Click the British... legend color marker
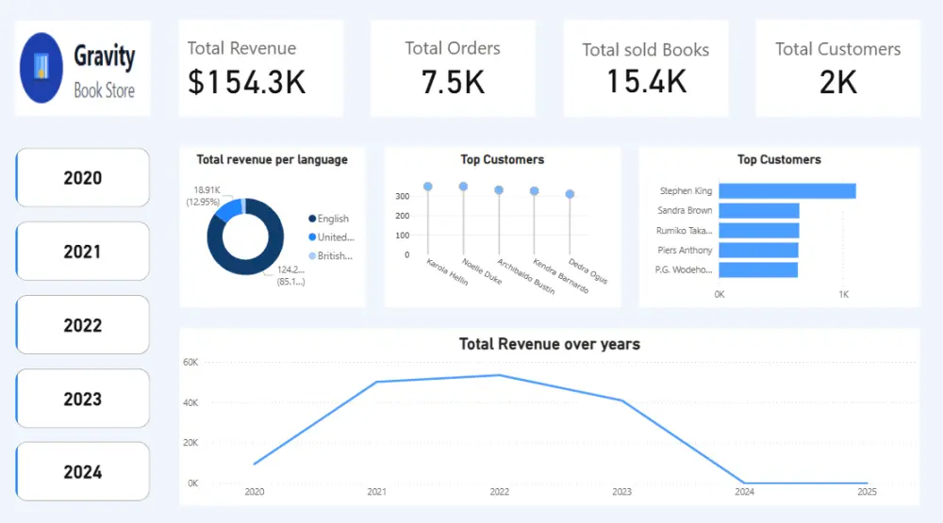943x523 pixels. point(312,256)
